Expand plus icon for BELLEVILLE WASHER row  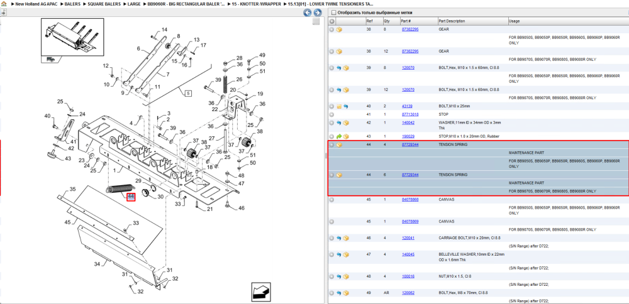331,254
